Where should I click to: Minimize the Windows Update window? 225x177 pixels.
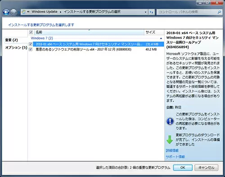tap(201, 3)
